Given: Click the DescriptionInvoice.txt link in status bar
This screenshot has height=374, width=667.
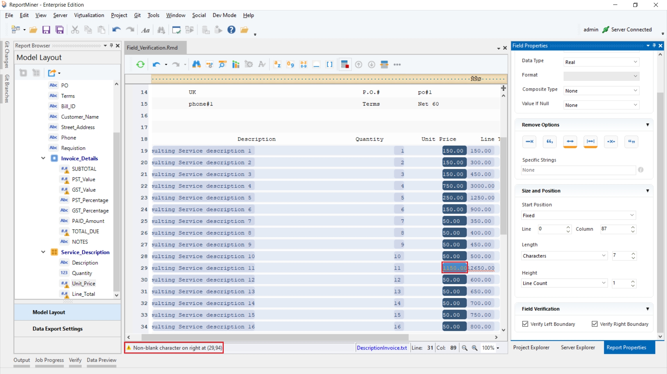Looking at the screenshot, I should click(381, 348).
